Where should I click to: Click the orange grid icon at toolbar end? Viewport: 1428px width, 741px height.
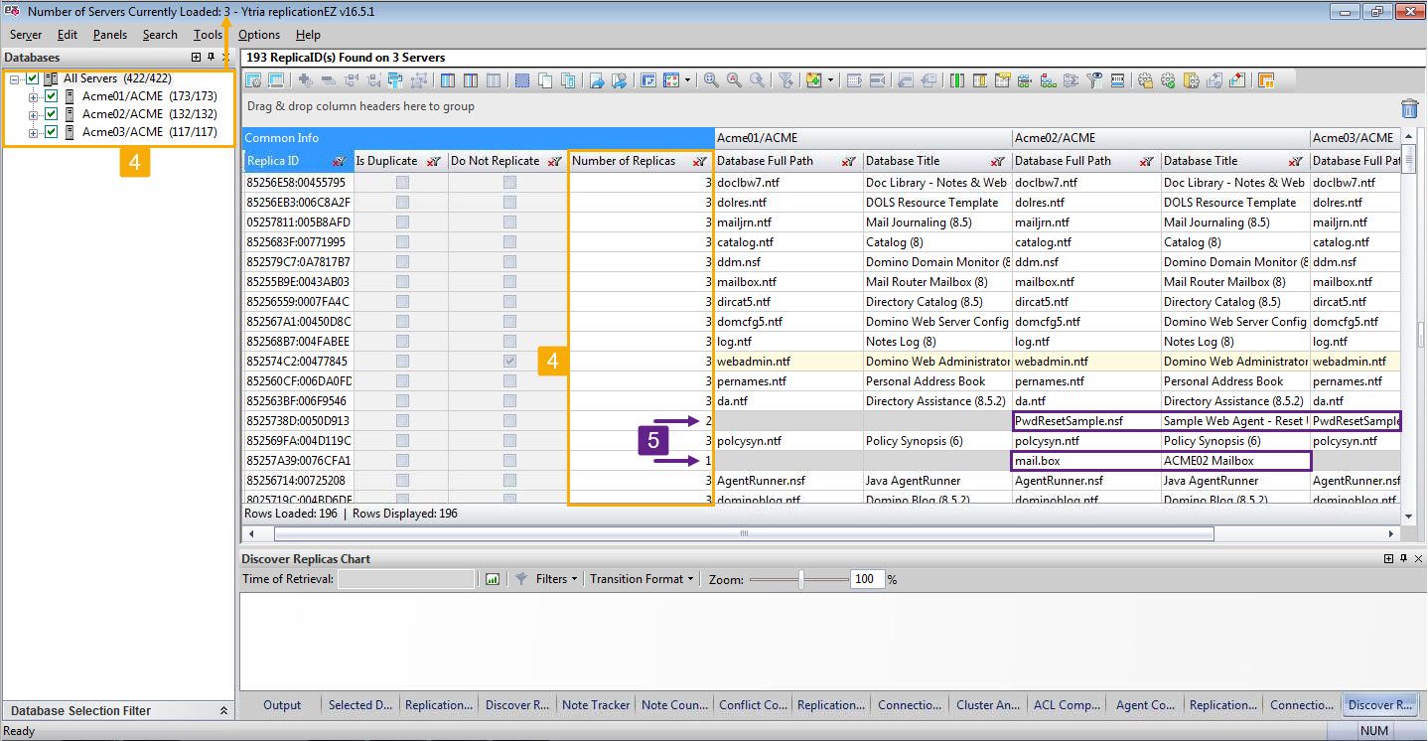pyautogui.click(x=1266, y=80)
